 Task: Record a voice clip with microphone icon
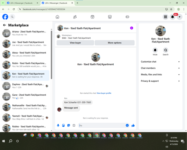(58, 125)
